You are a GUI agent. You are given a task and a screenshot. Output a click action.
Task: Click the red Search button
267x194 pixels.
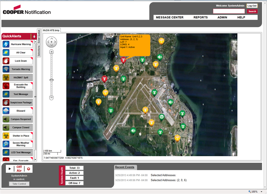[x=252, y=11]
